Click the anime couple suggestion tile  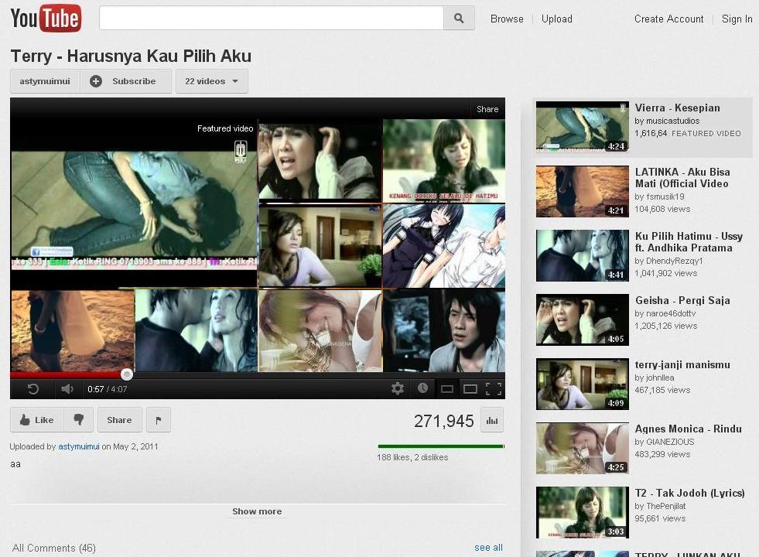pos(444,246)
